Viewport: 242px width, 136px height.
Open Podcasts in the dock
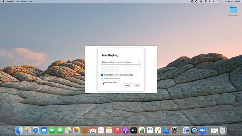125,130
